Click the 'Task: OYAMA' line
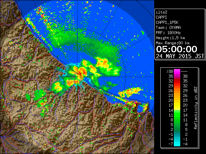 click(x=168, y=28)
